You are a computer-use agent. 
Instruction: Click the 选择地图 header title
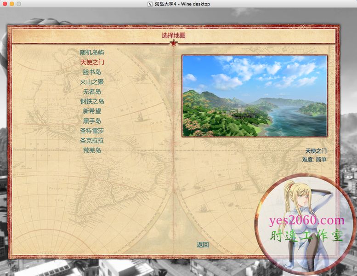click(173, 35)
